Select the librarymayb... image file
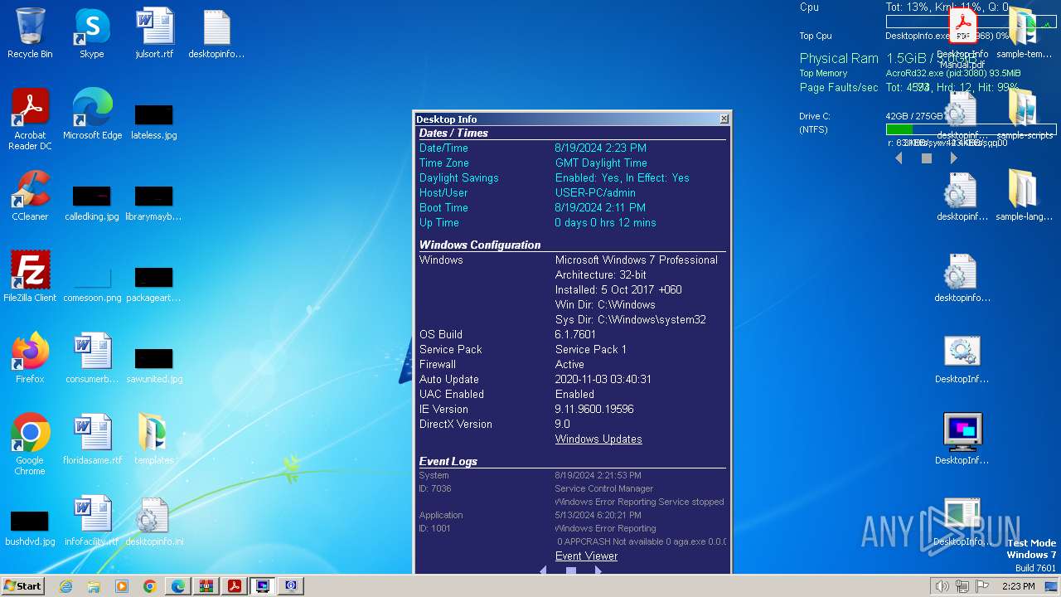Image resolution: width=1061 pixels, height=597 pixels. [154, 202]
